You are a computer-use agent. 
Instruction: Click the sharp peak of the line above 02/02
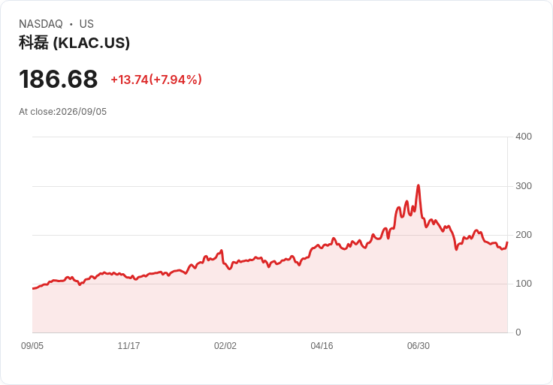[222, 251]
